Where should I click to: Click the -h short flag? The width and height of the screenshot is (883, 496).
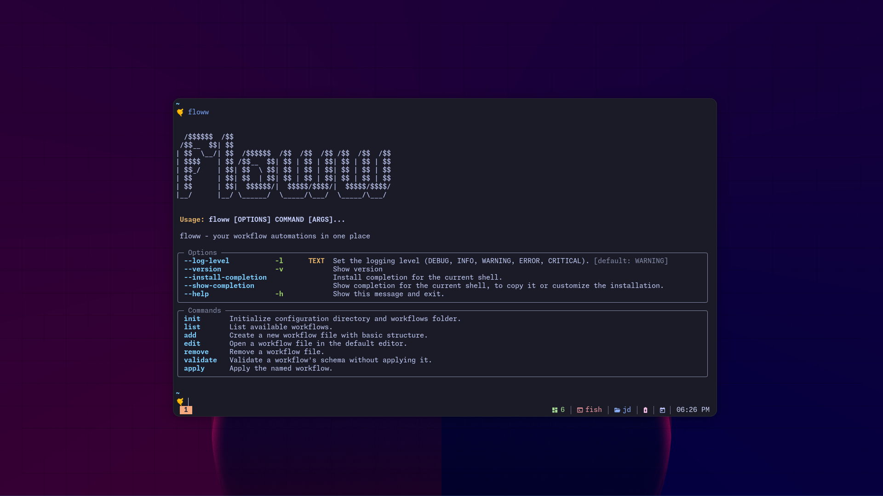(279, 294)
